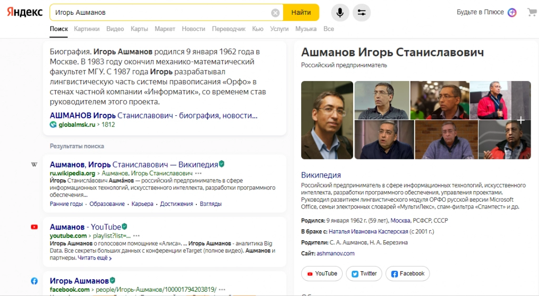Switch to the Картинки tab
The height and width of the screenshot is (296, 539).
tap(87, 29)
